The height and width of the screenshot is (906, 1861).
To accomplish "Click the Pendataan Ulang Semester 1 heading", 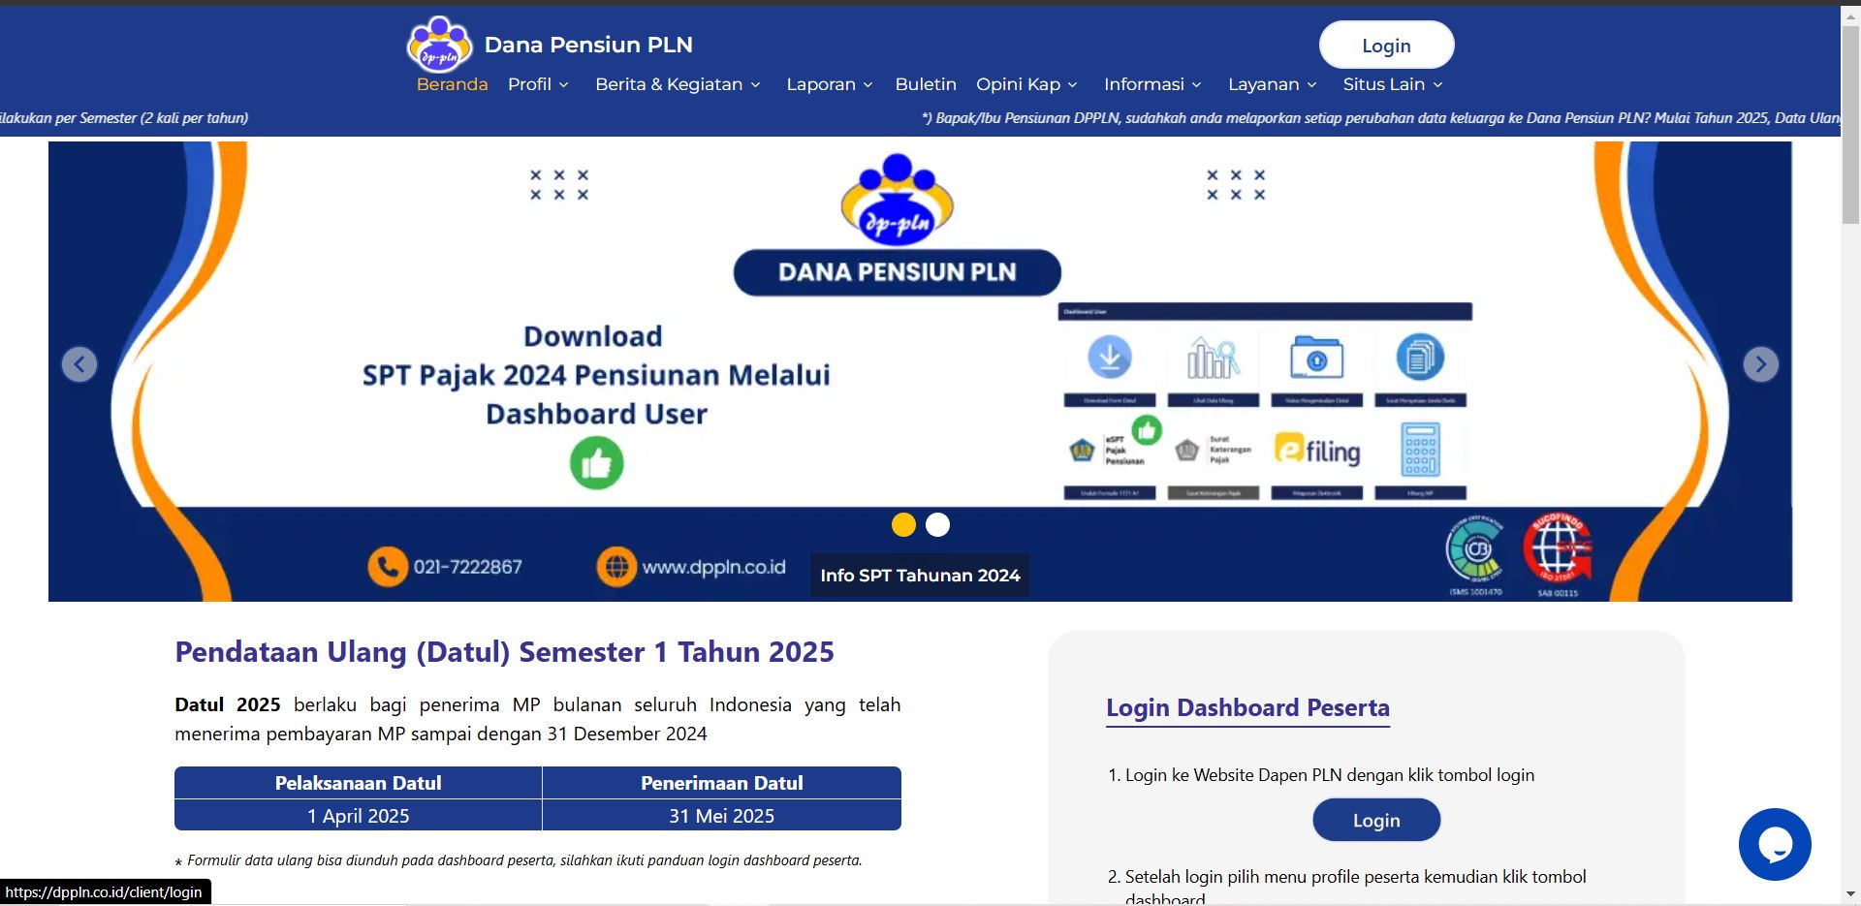I will coord(504,652).
